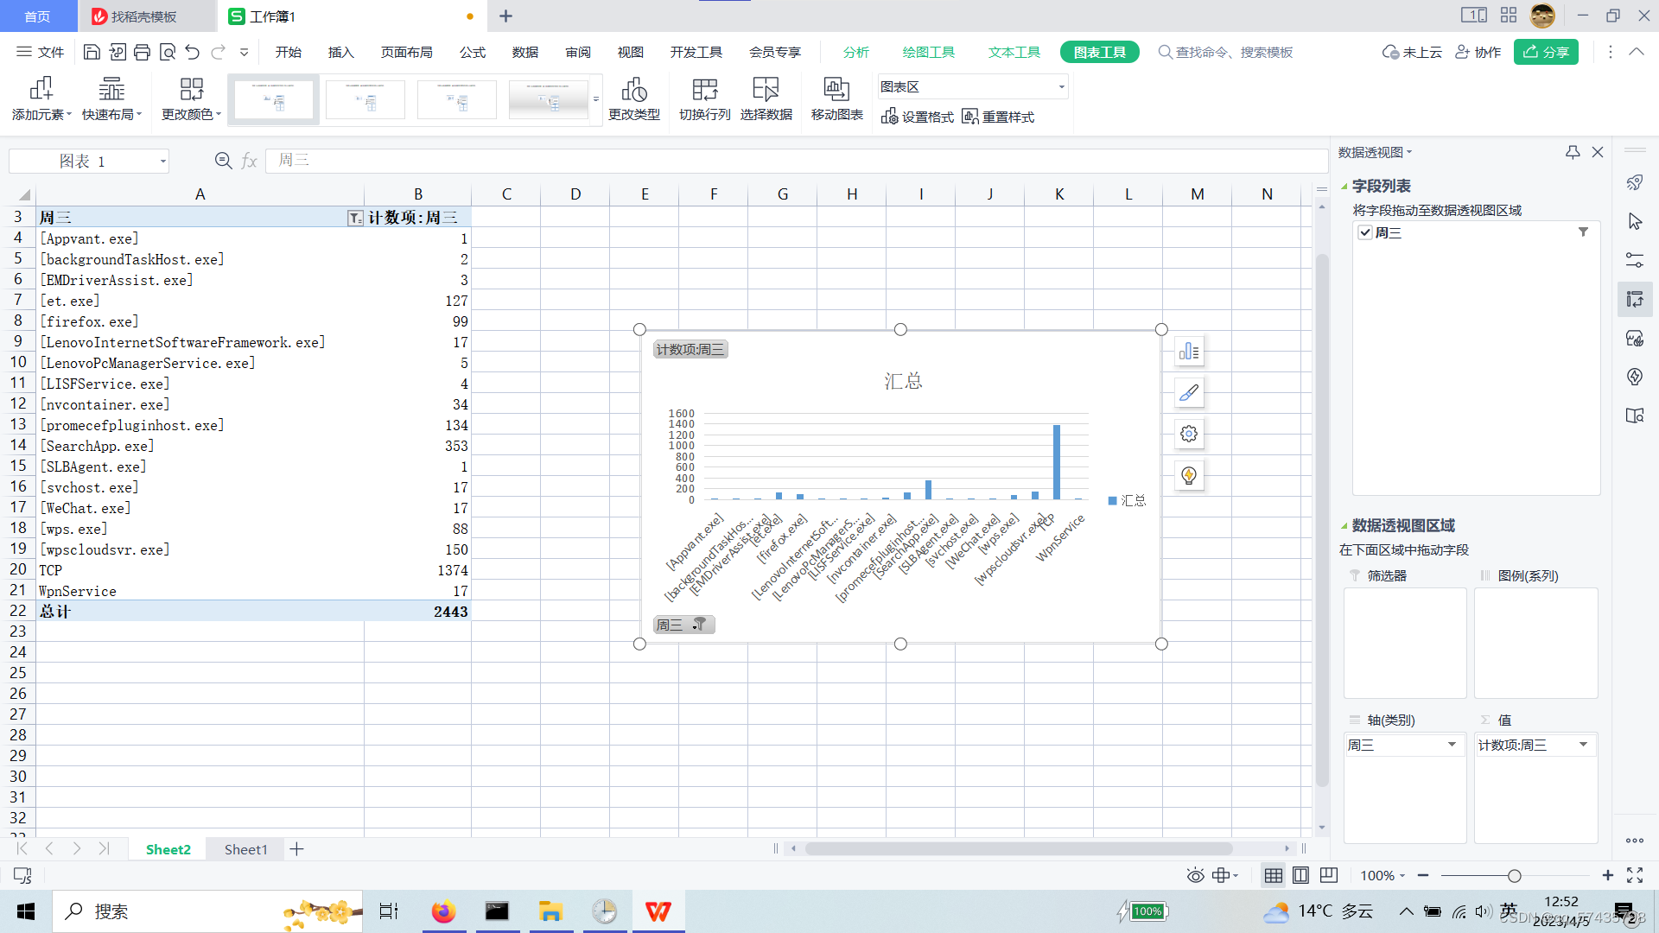Click the green 分享 share button

[1546, 52]
